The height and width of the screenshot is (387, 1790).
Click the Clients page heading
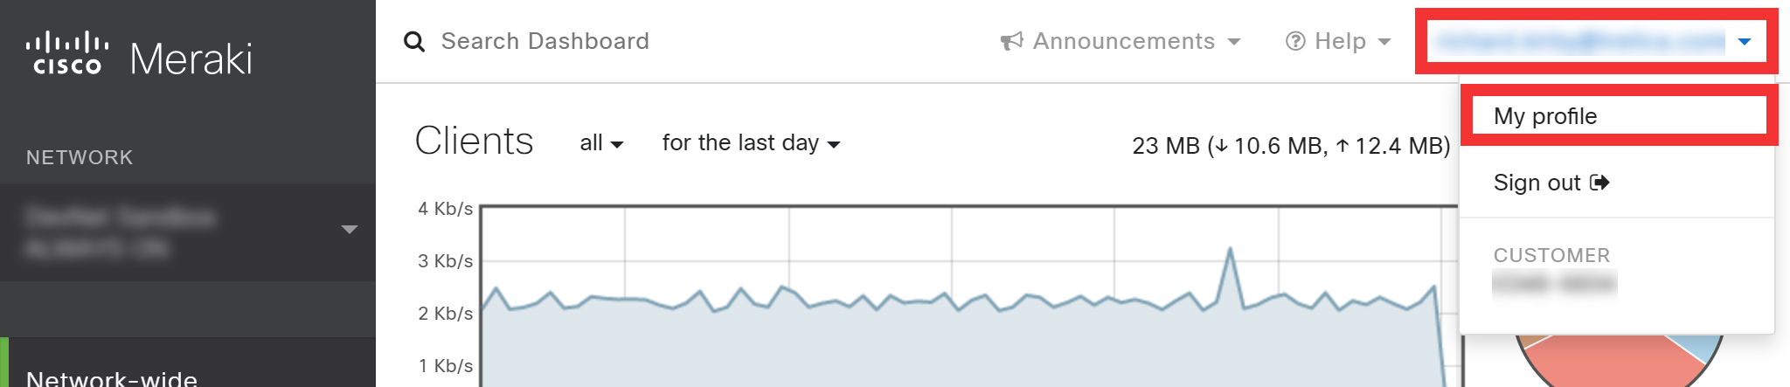pos(474,141)
